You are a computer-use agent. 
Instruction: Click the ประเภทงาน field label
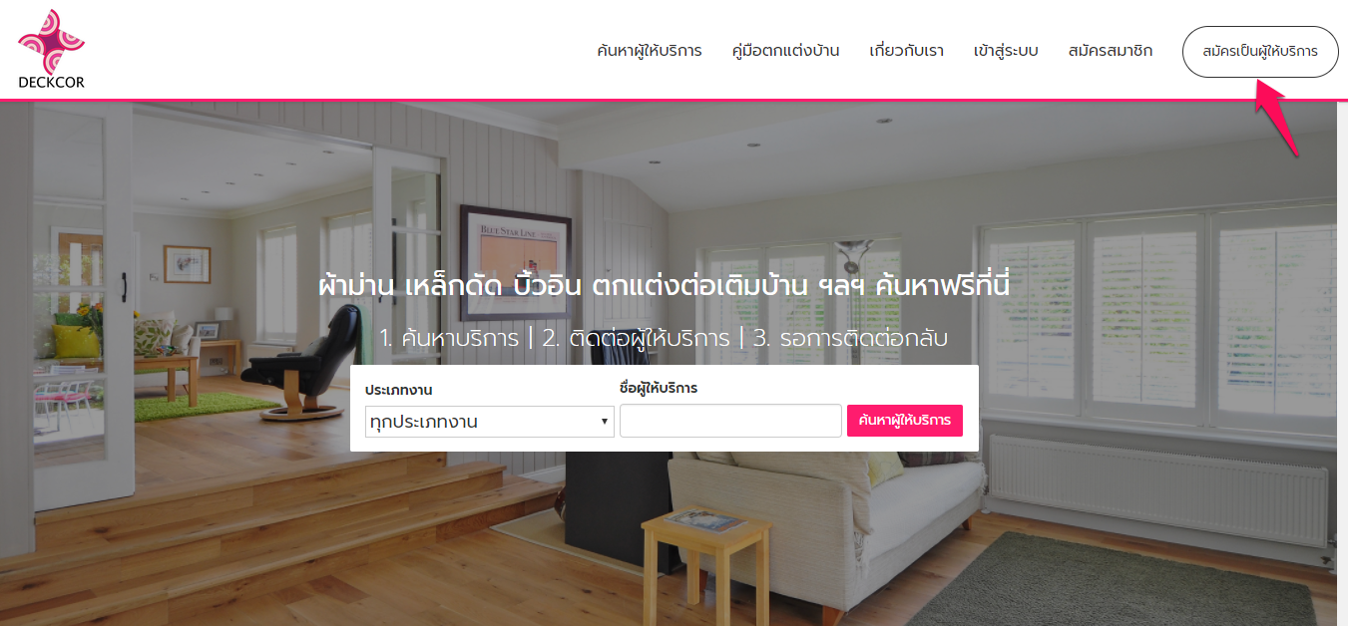399,390
